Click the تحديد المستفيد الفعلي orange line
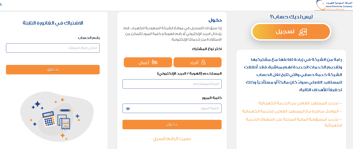 (300, 103)
